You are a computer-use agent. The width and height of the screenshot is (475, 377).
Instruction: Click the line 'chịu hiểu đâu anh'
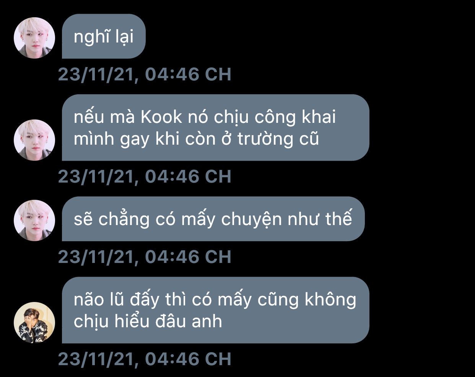point(148,322)
